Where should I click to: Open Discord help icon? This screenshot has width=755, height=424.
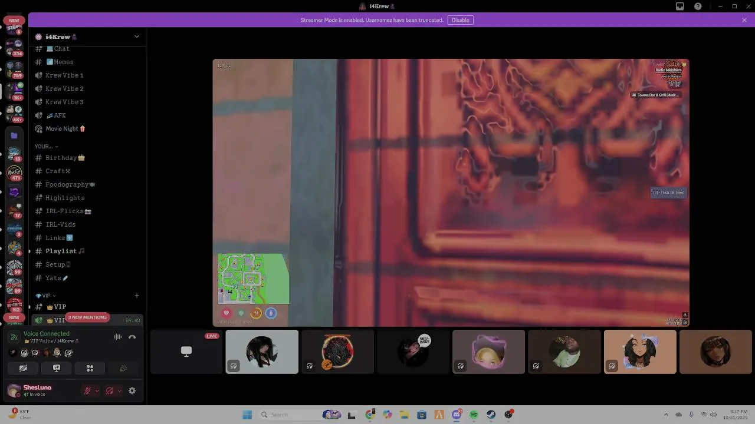(x=698, y=6)
